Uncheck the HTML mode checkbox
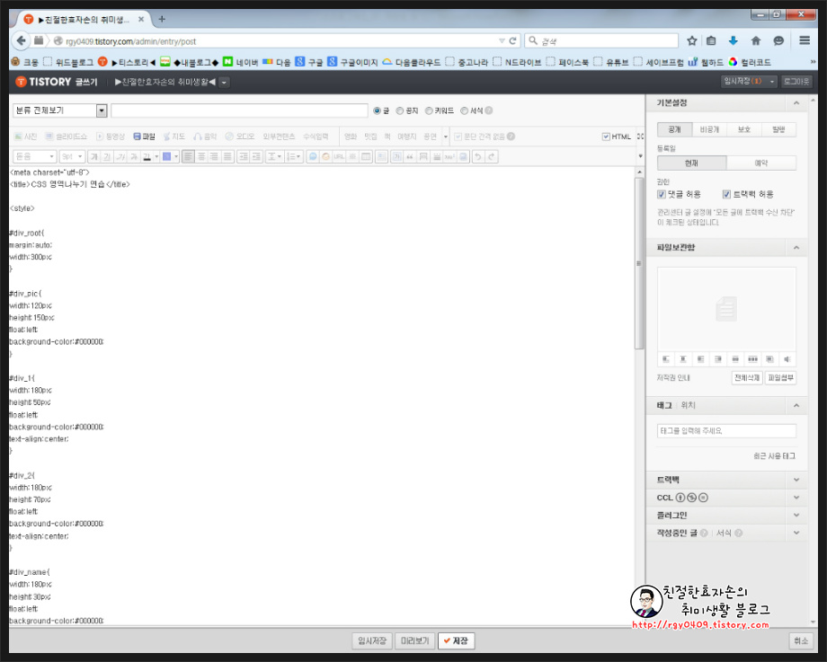Image resolution: width=827 pixels, height=662 pixels. [606, 137]
